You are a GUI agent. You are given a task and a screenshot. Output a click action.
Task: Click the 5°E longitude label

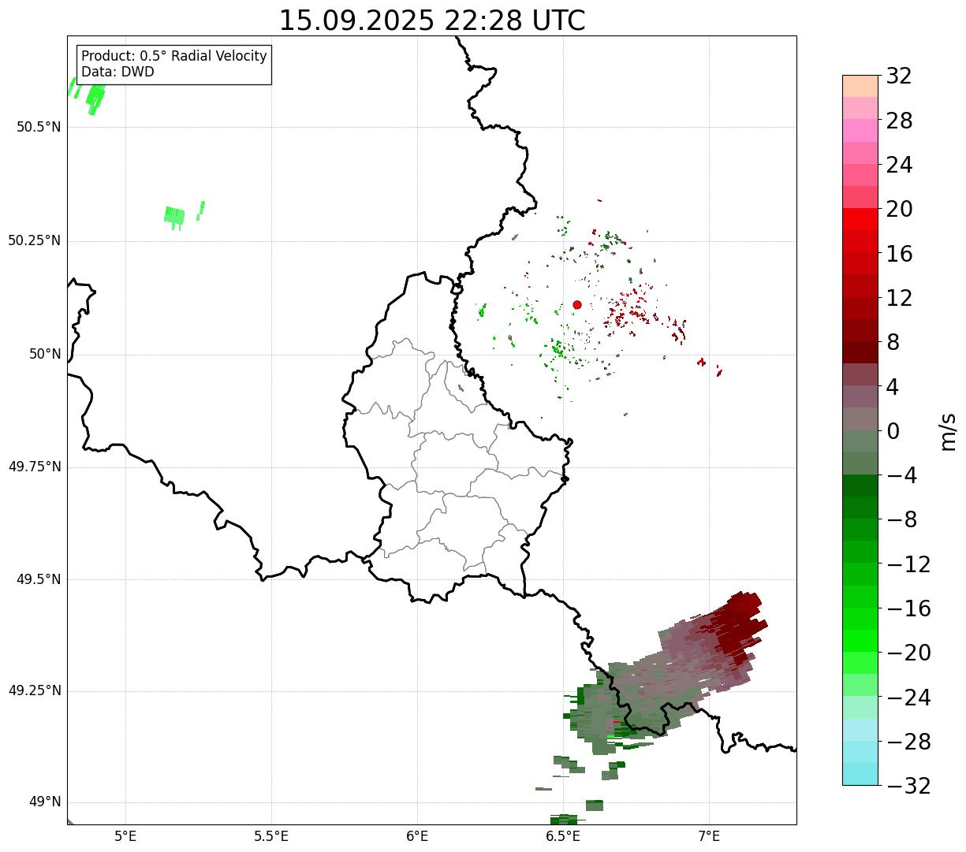click(125, 836)
